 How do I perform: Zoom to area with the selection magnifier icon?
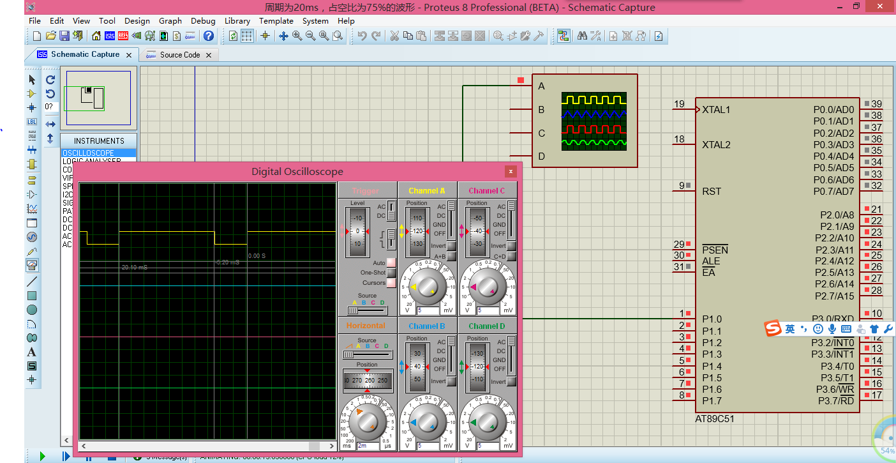(x=338, y=36)
